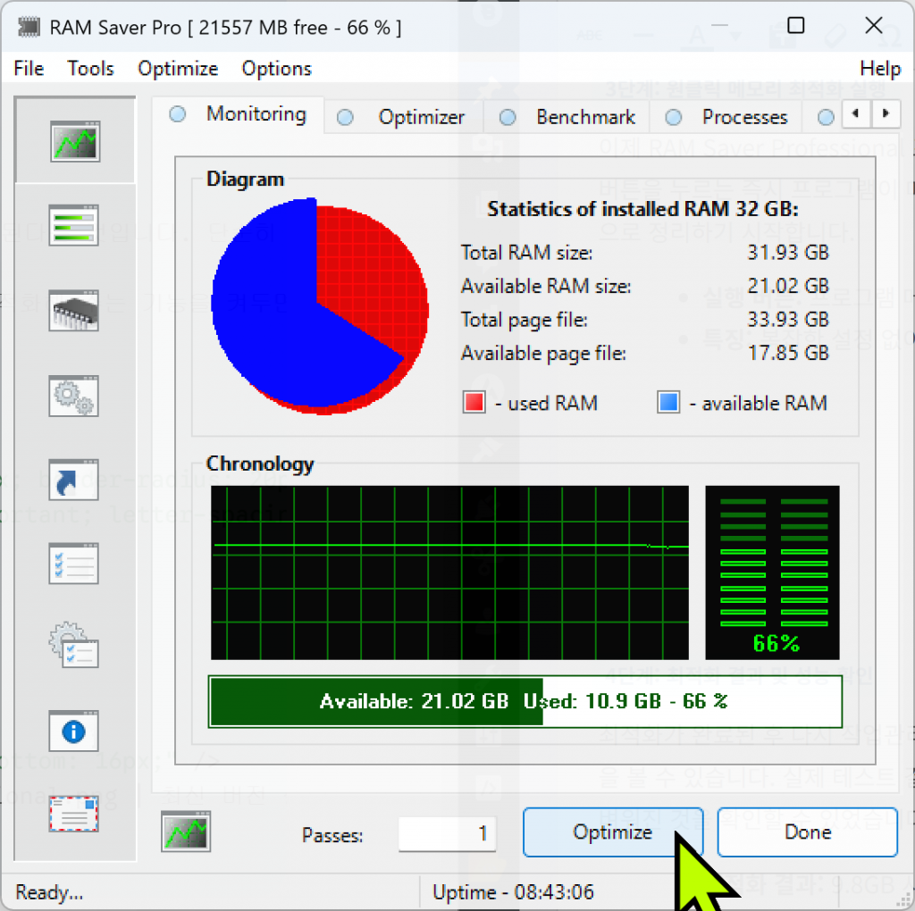Click the '21.02 GB' value in the statistics list
The image size is (915, 911).
click(788, 287)
